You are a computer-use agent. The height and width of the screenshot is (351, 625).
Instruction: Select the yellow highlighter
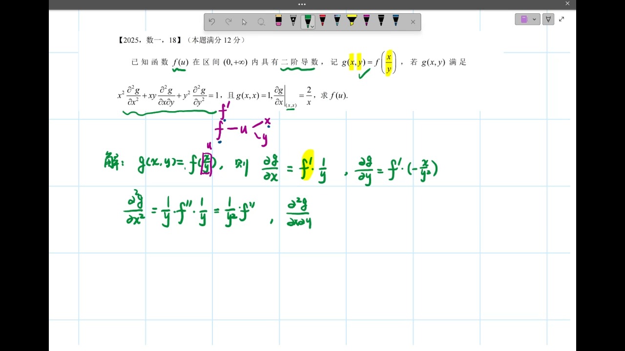tap(352, 21)
